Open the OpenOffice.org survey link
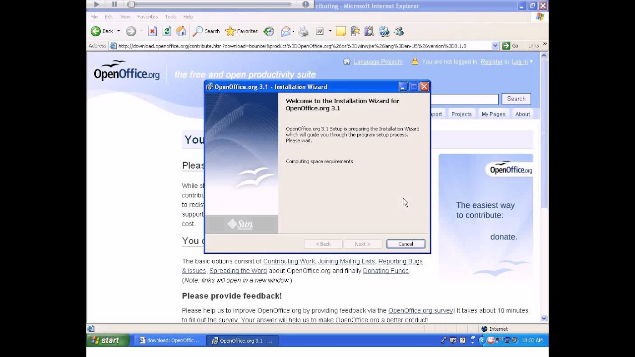The image size is (635, 357). tap(421, 310)
